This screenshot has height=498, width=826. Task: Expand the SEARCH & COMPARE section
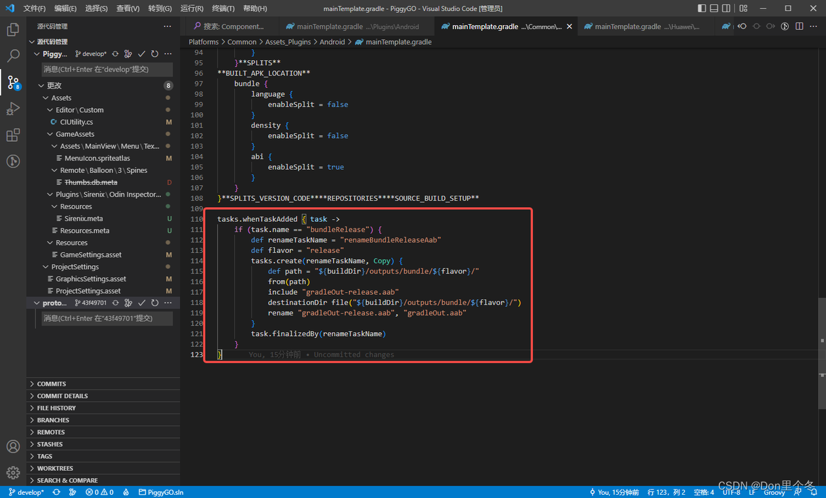point(103,481)
